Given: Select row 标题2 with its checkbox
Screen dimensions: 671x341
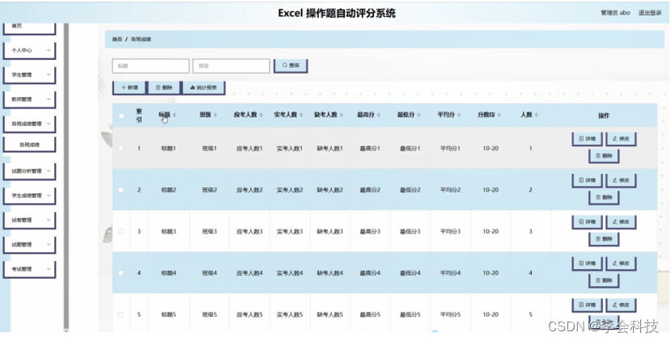Looking at the screenshot, I should [121, 190].
